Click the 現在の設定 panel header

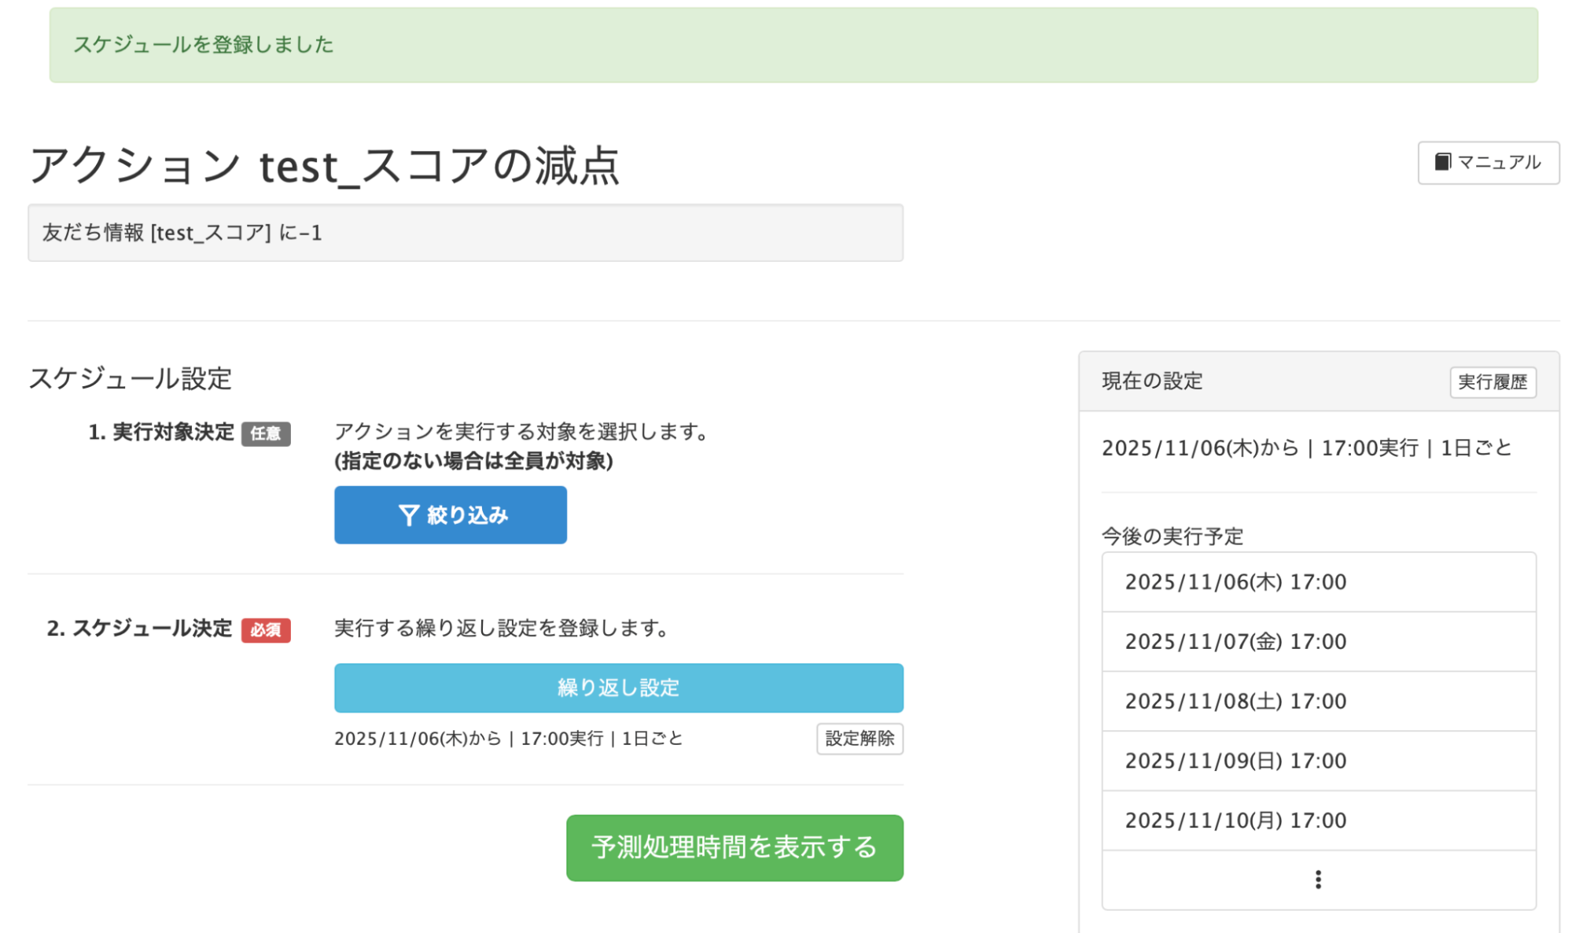click(1150, 382)
